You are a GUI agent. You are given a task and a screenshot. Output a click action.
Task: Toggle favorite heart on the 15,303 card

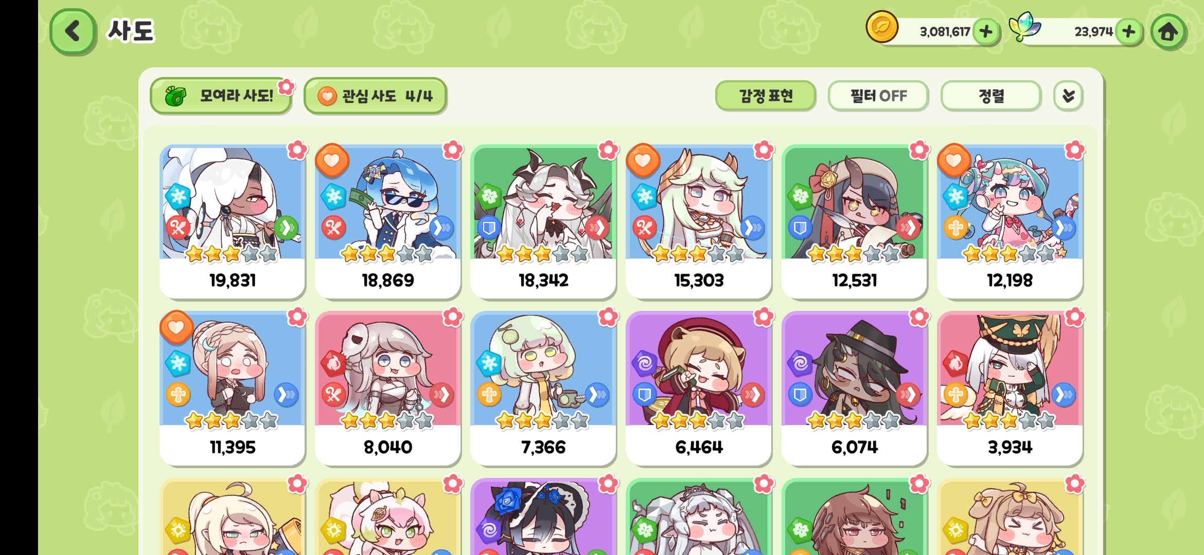point(643,160)
